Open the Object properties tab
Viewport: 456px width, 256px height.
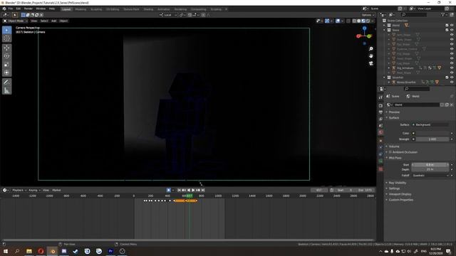click(380, 141)
